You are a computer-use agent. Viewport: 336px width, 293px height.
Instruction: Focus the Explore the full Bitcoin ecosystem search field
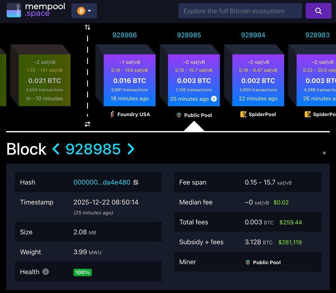pyautogui.click(x=240, y=11)
